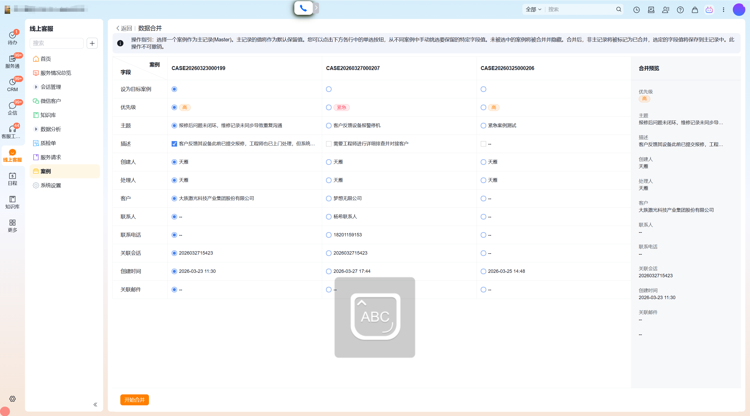Viewport: 750px width, 416px height.
Task: Open the 日程 calendar sidebar icon
Action: (x=12, y=178)
